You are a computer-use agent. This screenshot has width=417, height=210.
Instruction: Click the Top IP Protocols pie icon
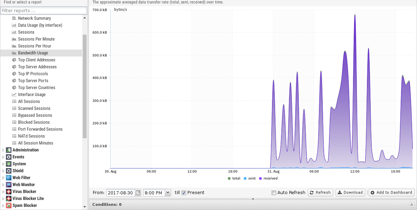[14, 73]
